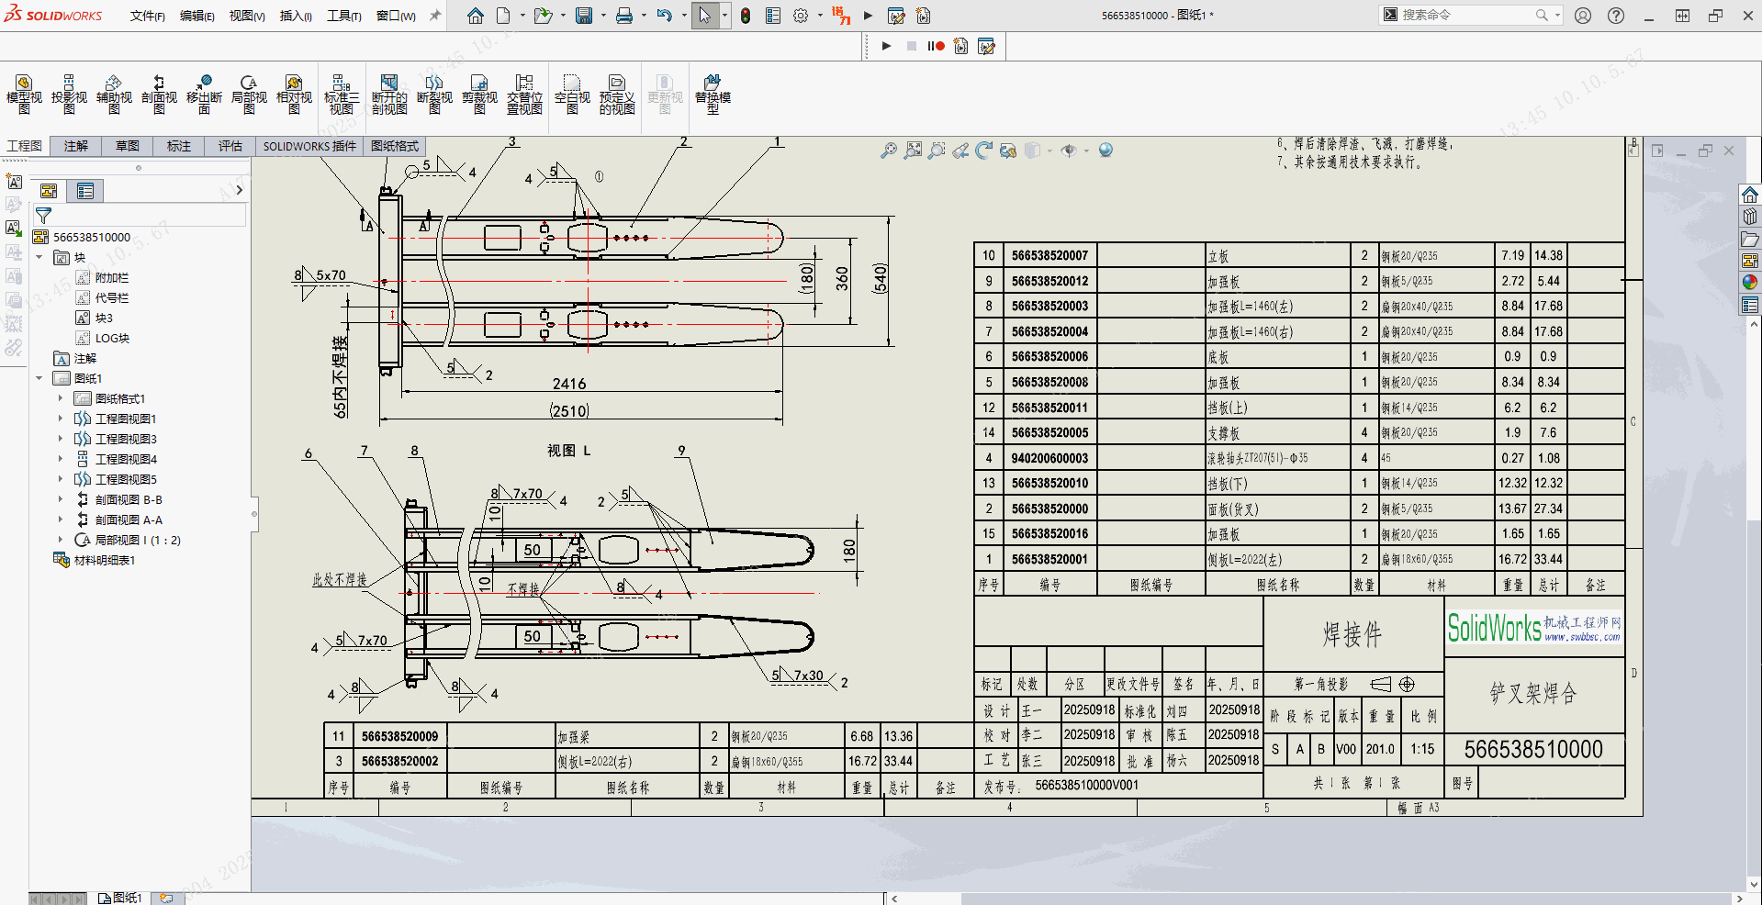Image resolution: width=1762 pixels, height=905 pixels.
Task: Click the add new sheet tab icon
Action: 166,898
